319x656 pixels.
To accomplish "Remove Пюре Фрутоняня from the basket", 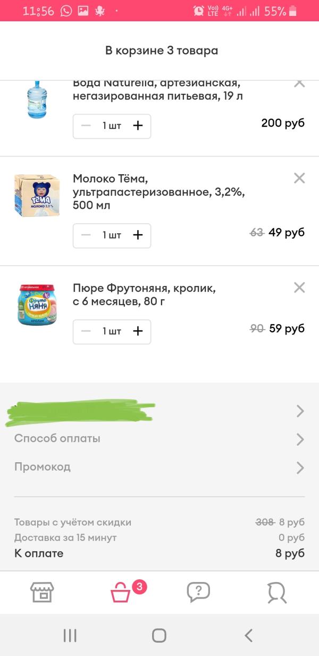I will tap(299, 288).
